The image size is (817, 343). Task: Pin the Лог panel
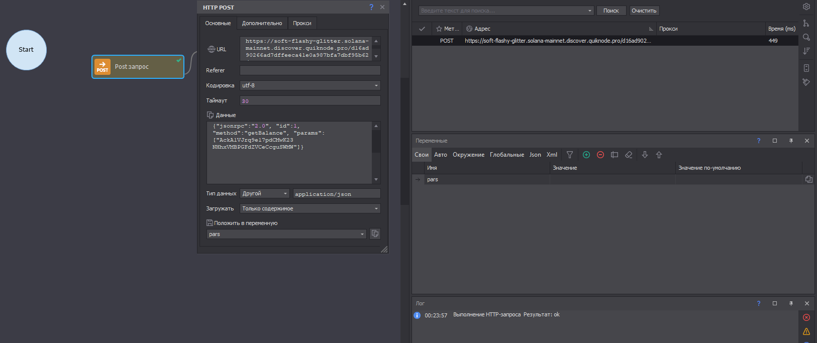(x=791, y=303)
